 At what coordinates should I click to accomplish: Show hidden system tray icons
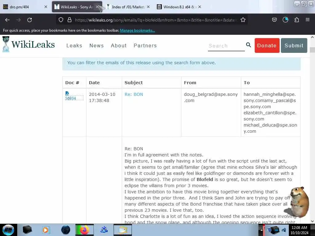click(261, 230)
